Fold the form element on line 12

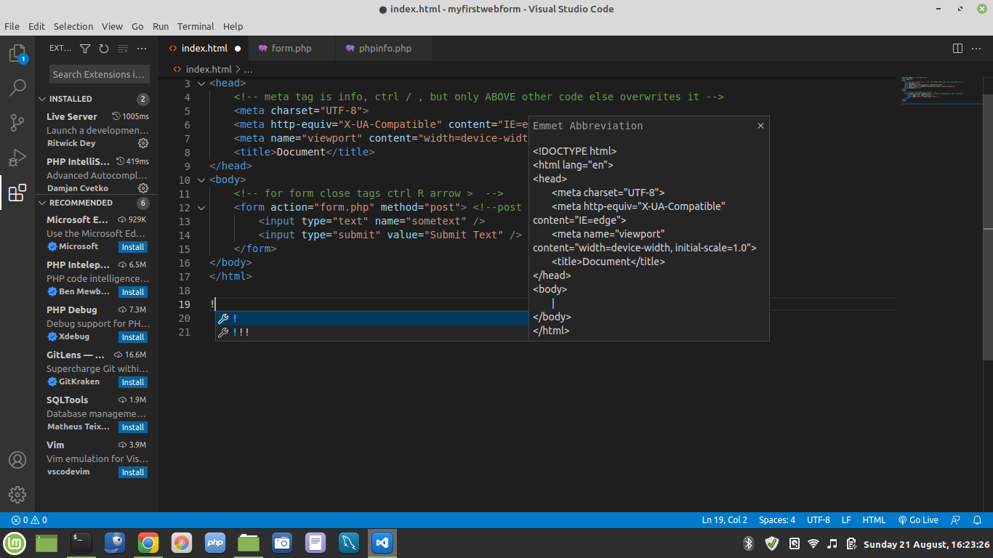(201, 208)
